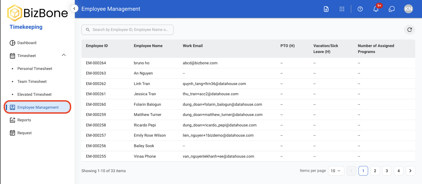Select employee ID EM-000264

[96, 63]
